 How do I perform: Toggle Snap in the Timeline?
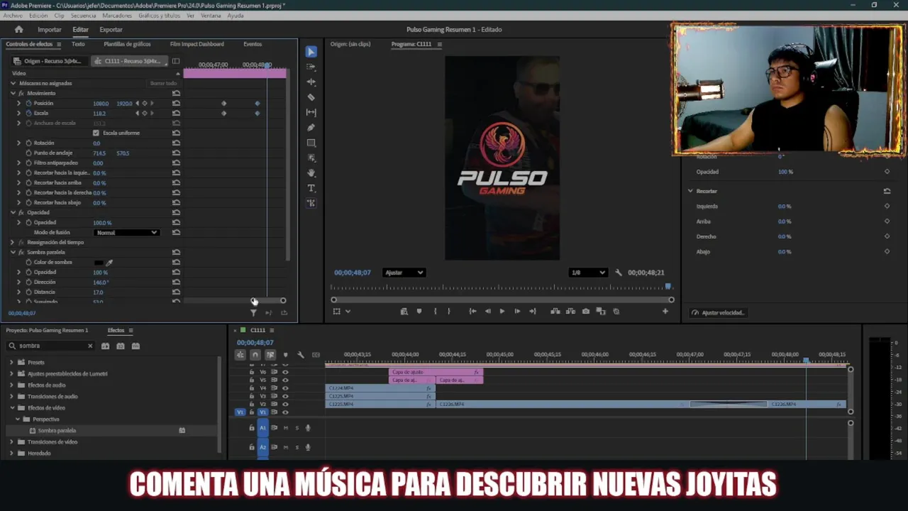255,355
